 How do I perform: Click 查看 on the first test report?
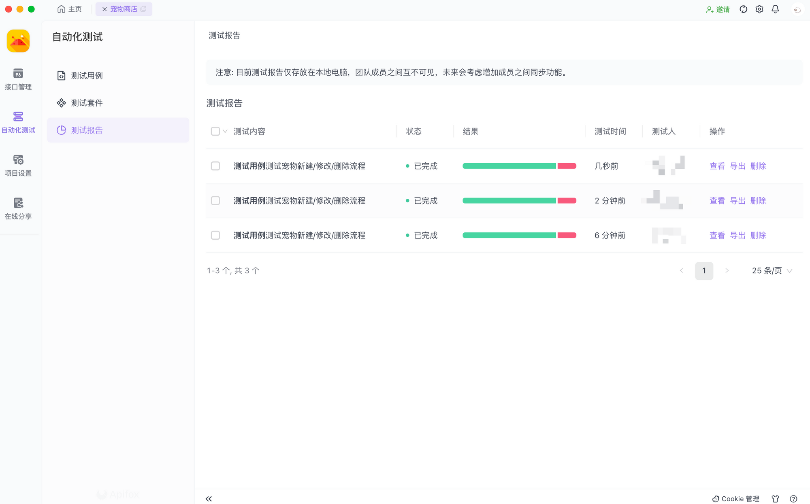tap(717, 166)
